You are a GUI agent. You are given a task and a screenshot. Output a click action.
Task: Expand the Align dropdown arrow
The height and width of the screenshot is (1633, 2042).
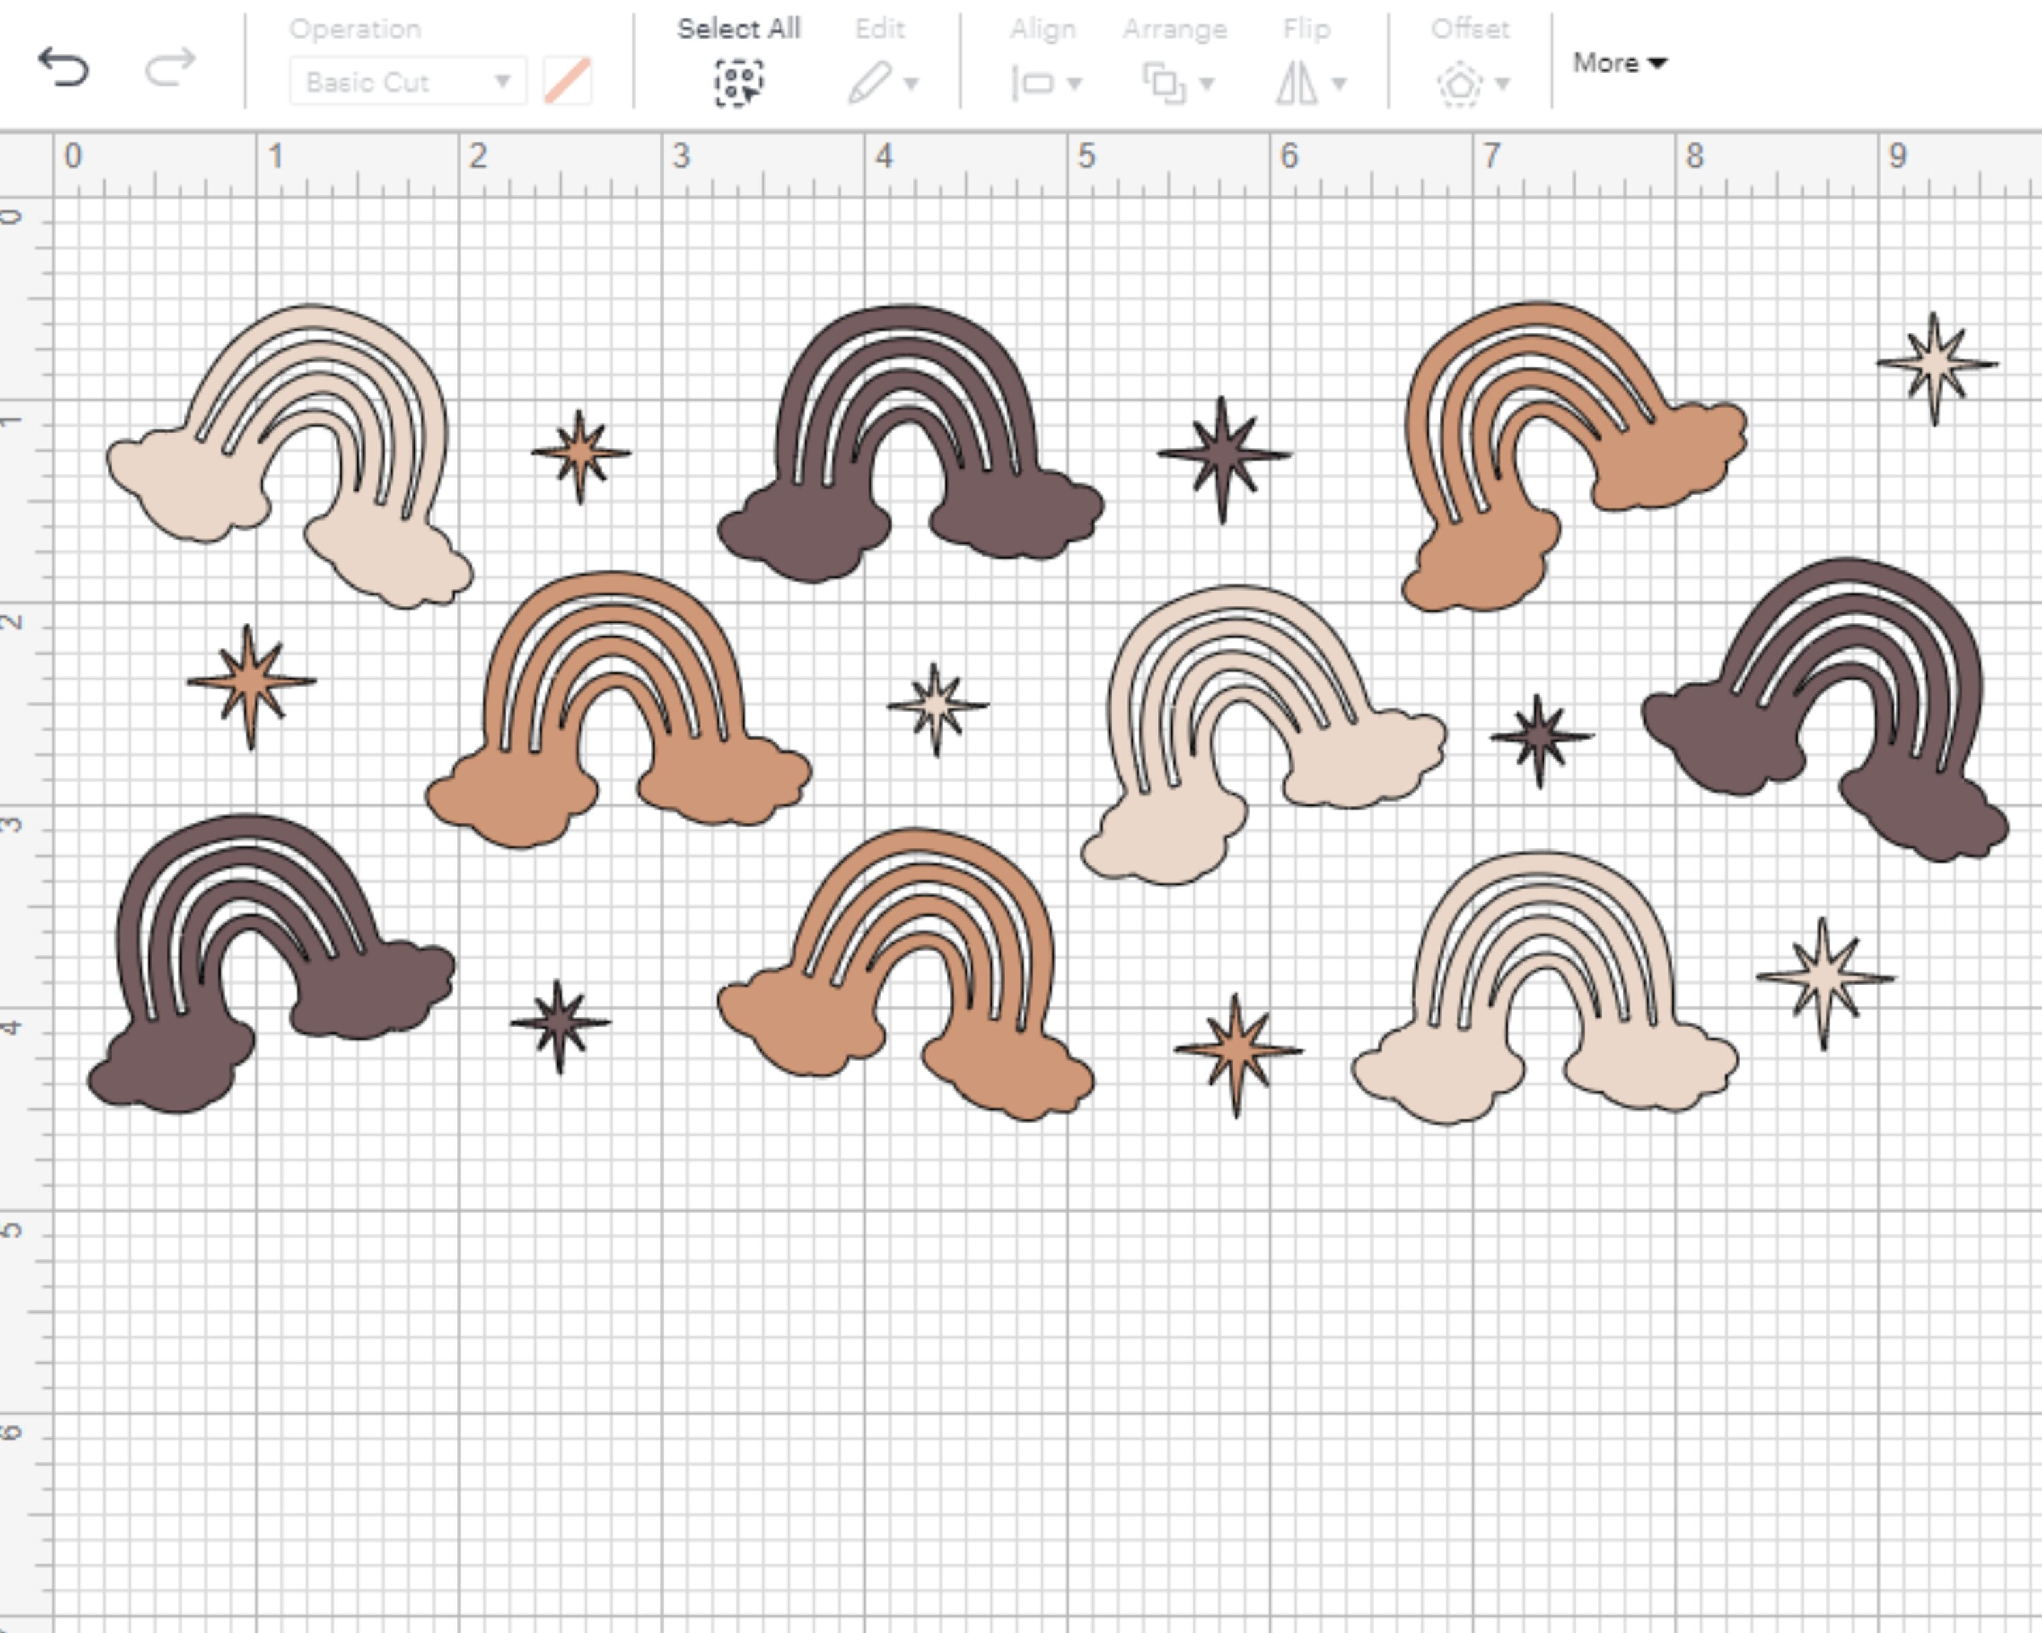coord(1074,83)
